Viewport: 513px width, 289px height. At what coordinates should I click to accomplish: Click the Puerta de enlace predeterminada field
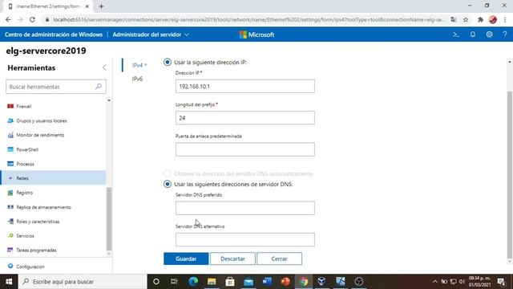tap(245, 149)
